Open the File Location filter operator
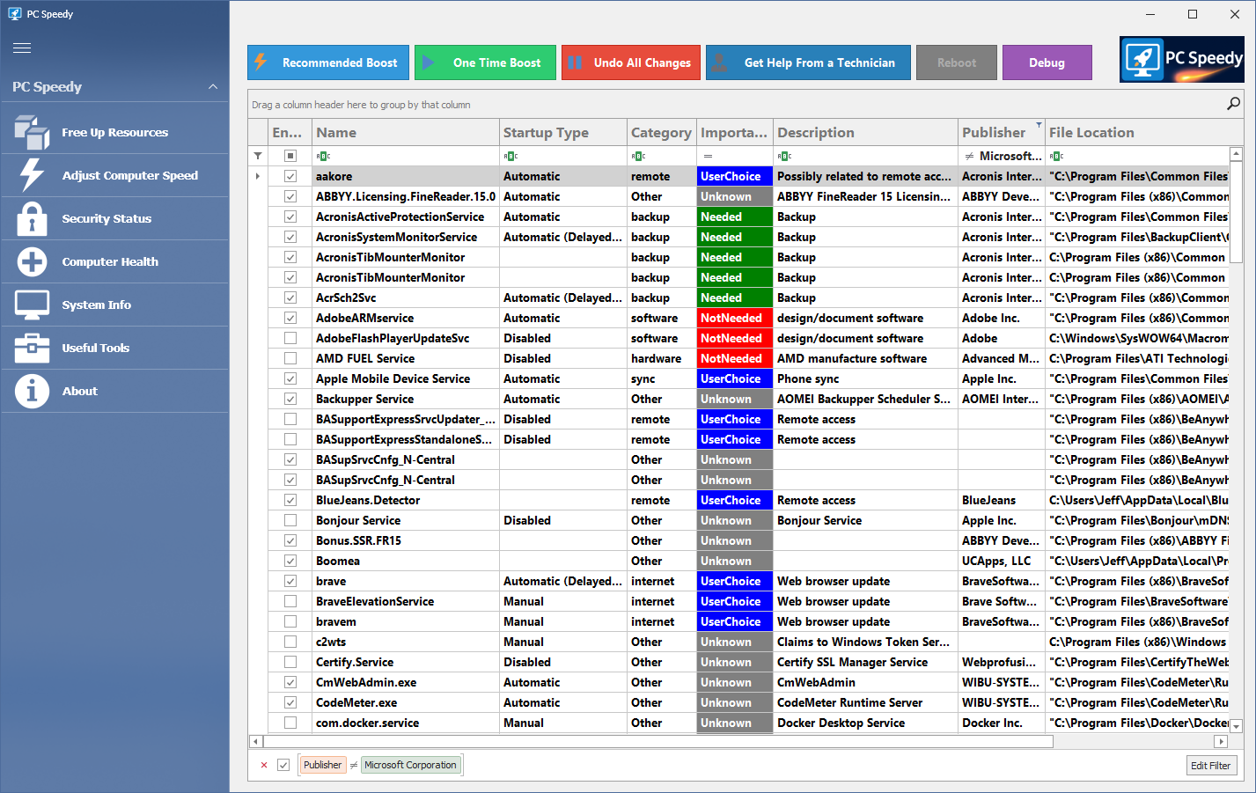The height and width of the screenshot is (793, 1256). click(1057, 156)
